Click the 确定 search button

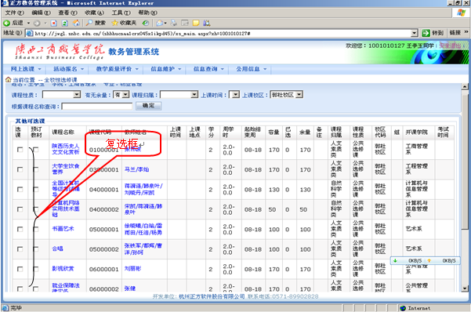[148, 106]
